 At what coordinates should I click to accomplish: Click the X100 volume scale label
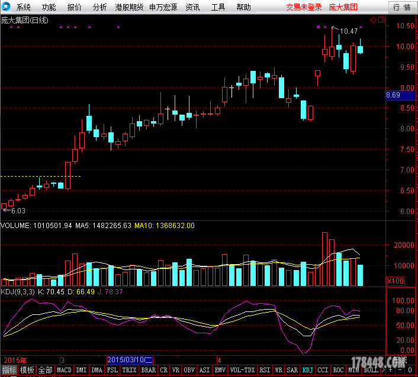coord(395,281)
